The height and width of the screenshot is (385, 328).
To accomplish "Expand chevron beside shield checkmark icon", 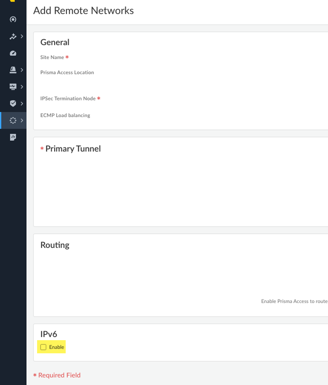I will [x=22, y=103].
